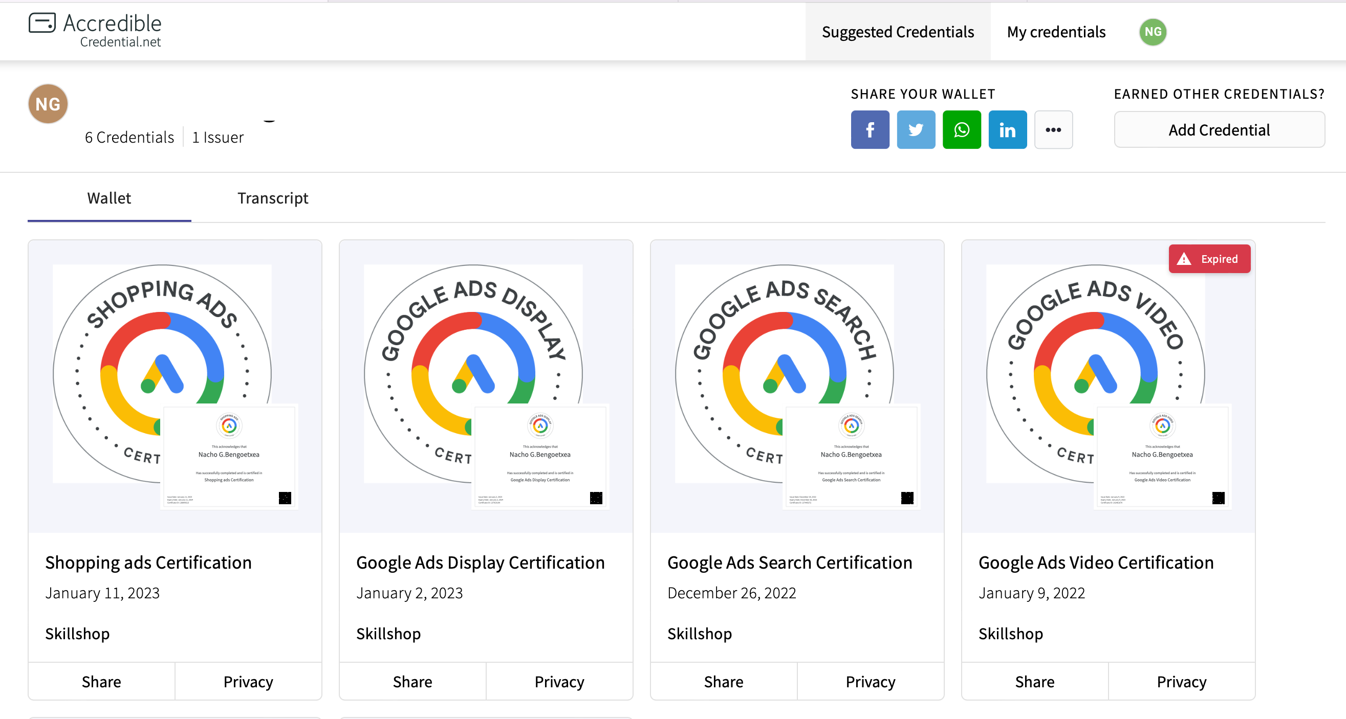Share wallet on LinkedIn
The width and height of the screenshot is (1346, 719).
pos(1007,129)
